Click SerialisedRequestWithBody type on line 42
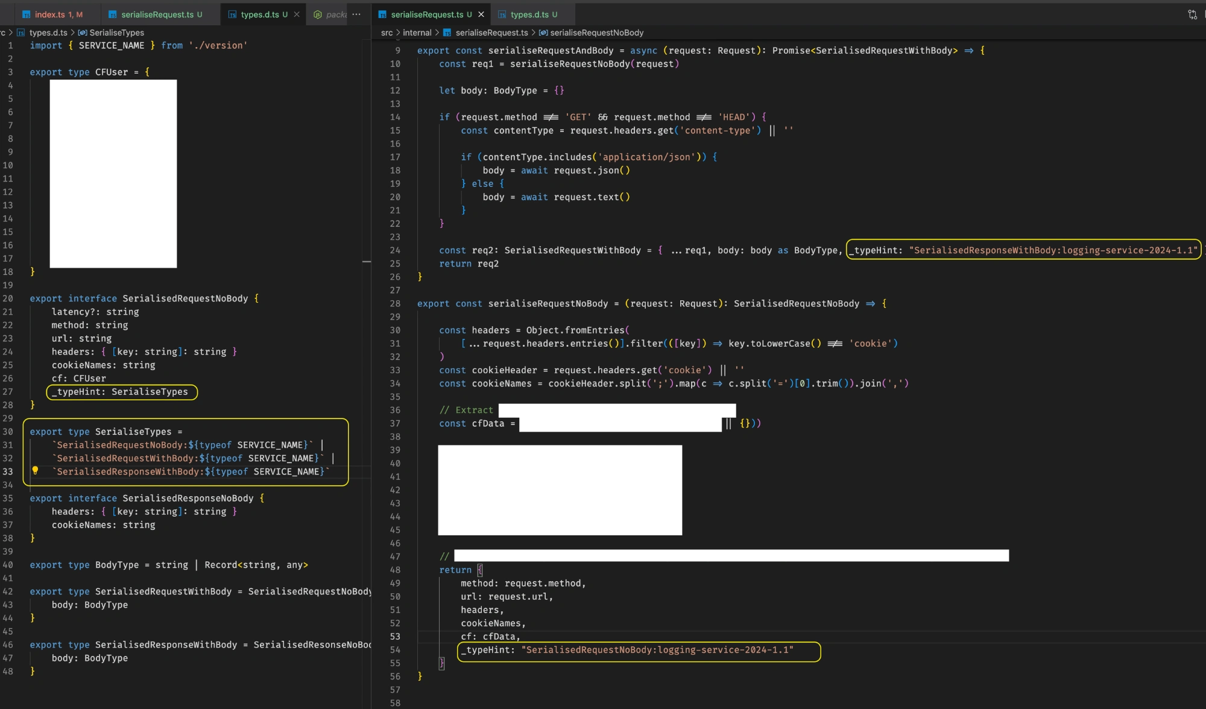The width and height of the screenshot is (1206, 709). tap(163, 591)
